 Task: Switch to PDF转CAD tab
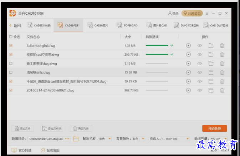coord(127,25)
